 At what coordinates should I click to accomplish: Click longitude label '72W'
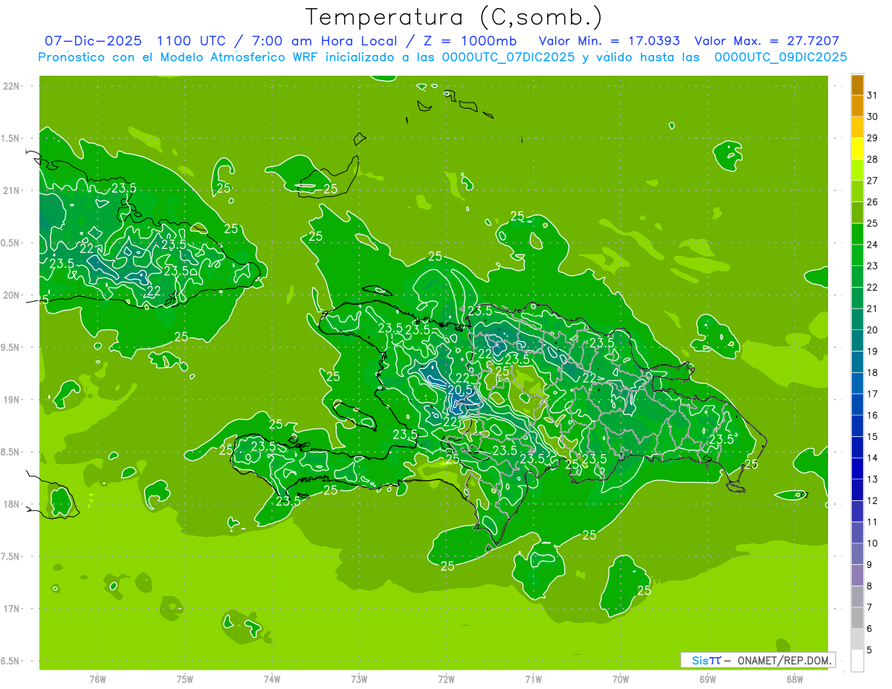tap(446, 679)
